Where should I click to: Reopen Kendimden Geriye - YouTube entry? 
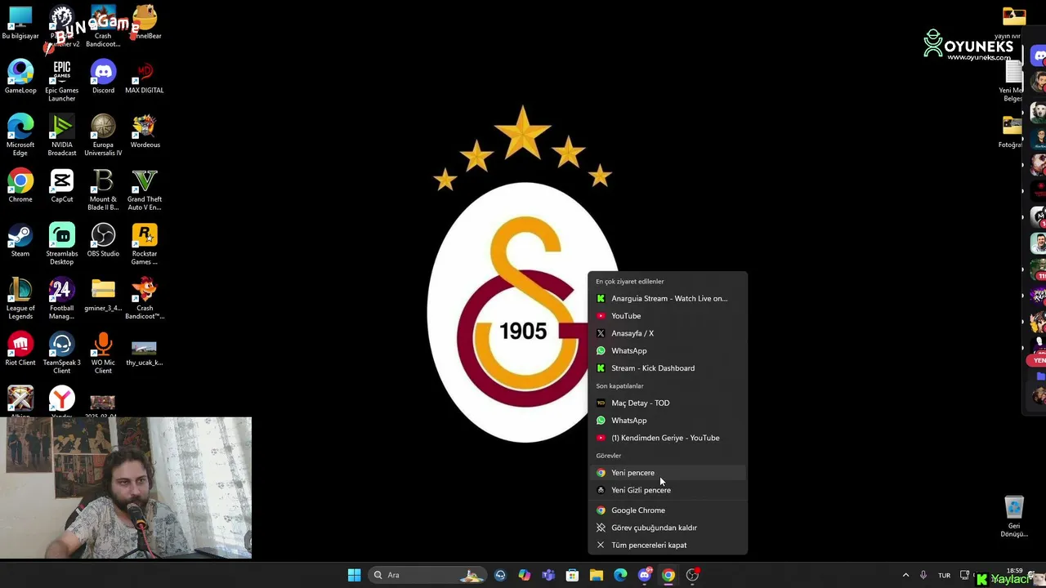coord(668,438)
